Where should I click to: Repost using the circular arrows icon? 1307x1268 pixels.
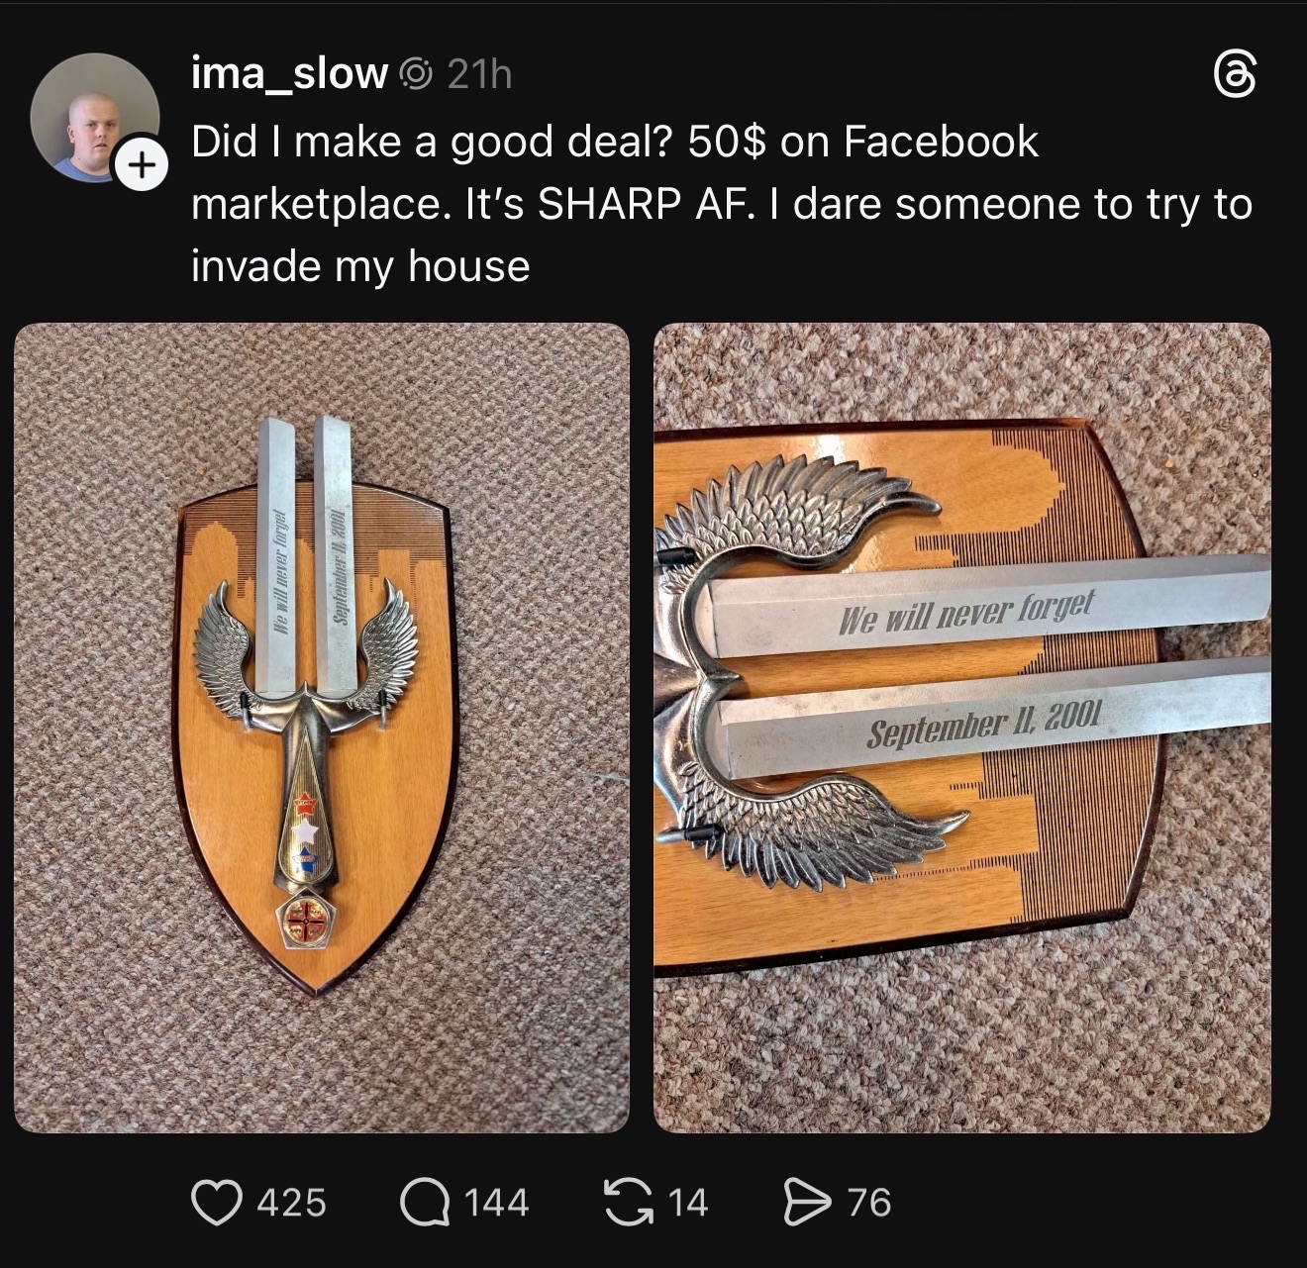[x=629, y=1203]
